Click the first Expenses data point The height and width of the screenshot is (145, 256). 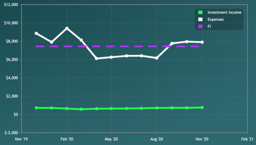[36, 33]
